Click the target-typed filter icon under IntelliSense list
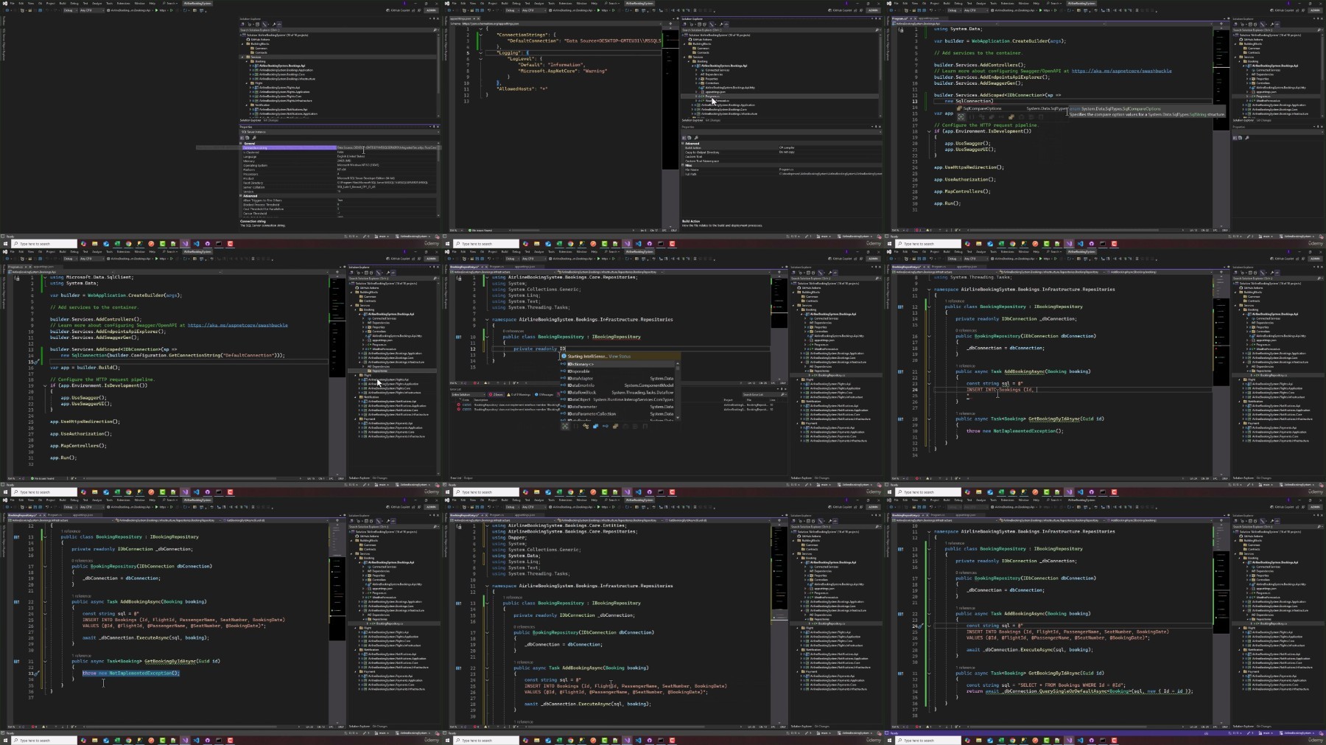The width and height of the screenshot is (1326, 745). 564,426
